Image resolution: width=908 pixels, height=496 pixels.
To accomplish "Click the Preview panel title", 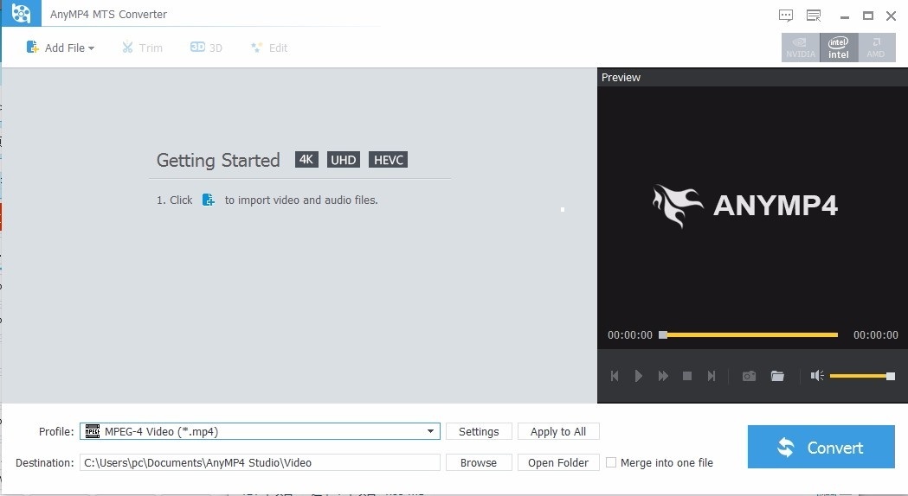I will [621, 78].
